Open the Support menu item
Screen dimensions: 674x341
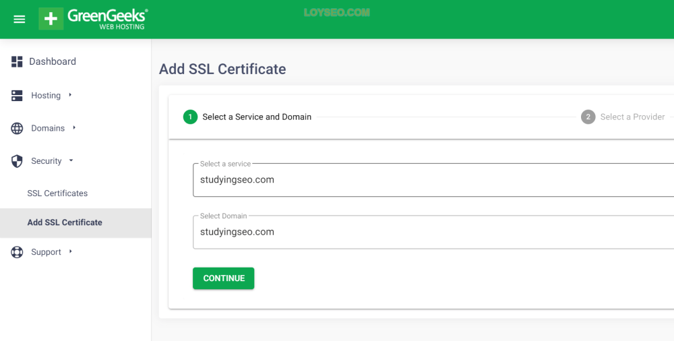[46, 252]
